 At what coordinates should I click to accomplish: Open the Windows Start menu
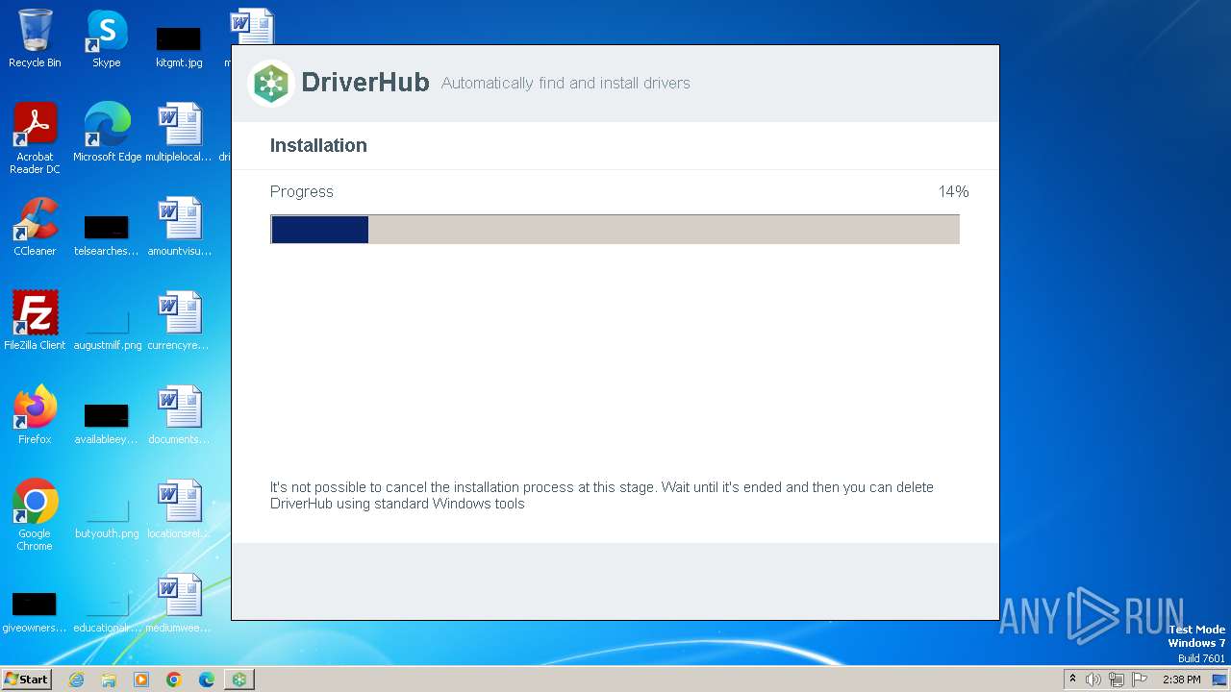pyautogui.click(x=26, y=680)
